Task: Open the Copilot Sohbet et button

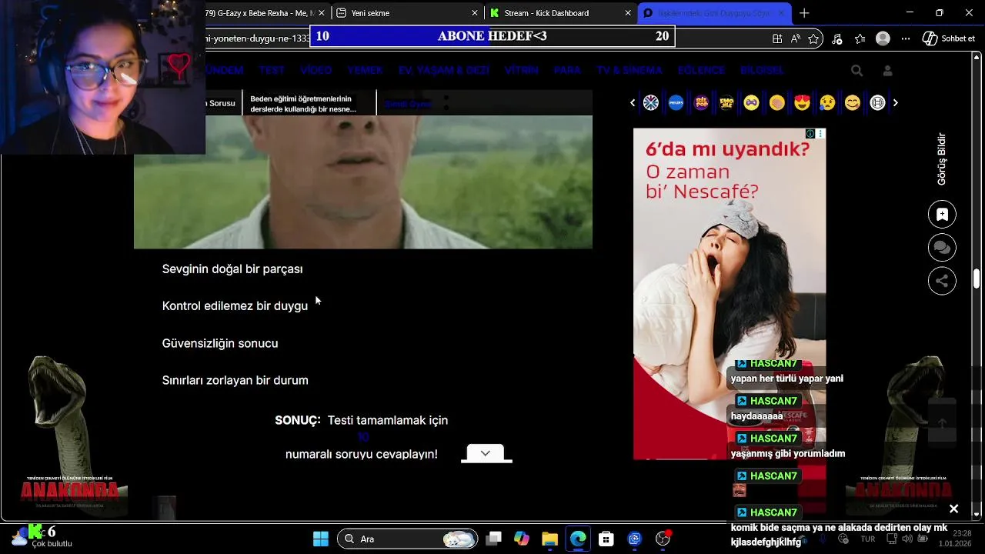Action: click(x=949, y=38)
